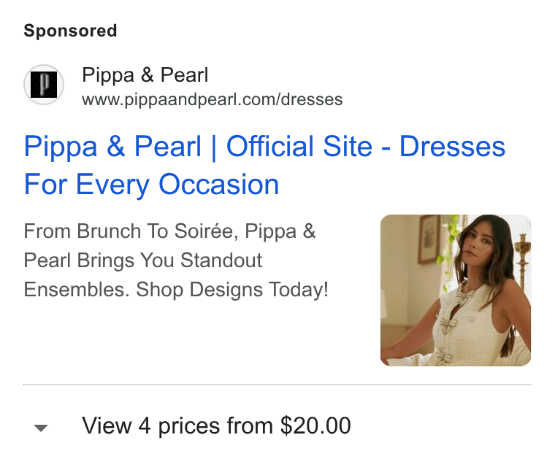This screenshot has height=470, width=555.
Task: Click the word Dresses in the headline
Action: pos(452,146)
